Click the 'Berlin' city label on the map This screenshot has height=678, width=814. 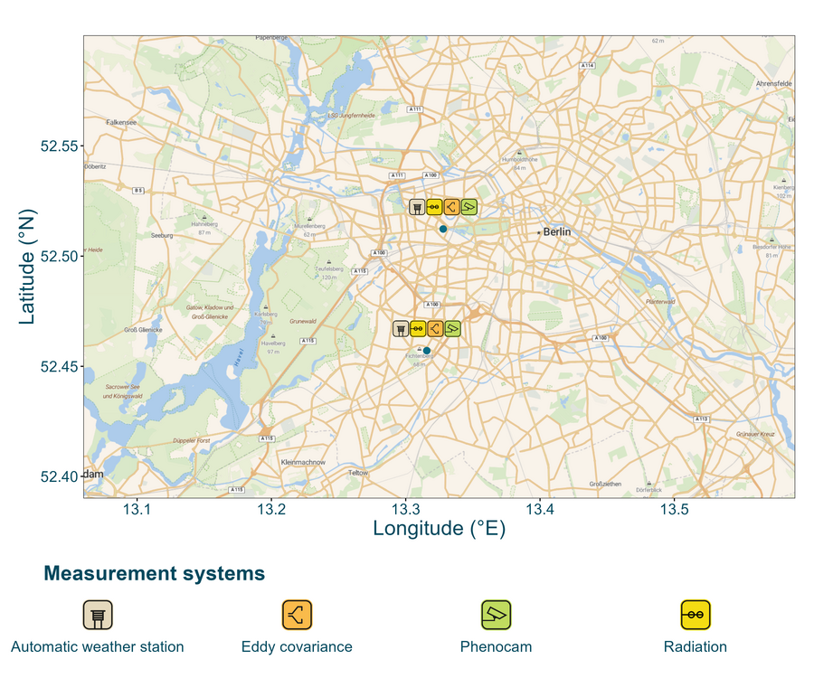pyautogui.click(x=557, y=232)
